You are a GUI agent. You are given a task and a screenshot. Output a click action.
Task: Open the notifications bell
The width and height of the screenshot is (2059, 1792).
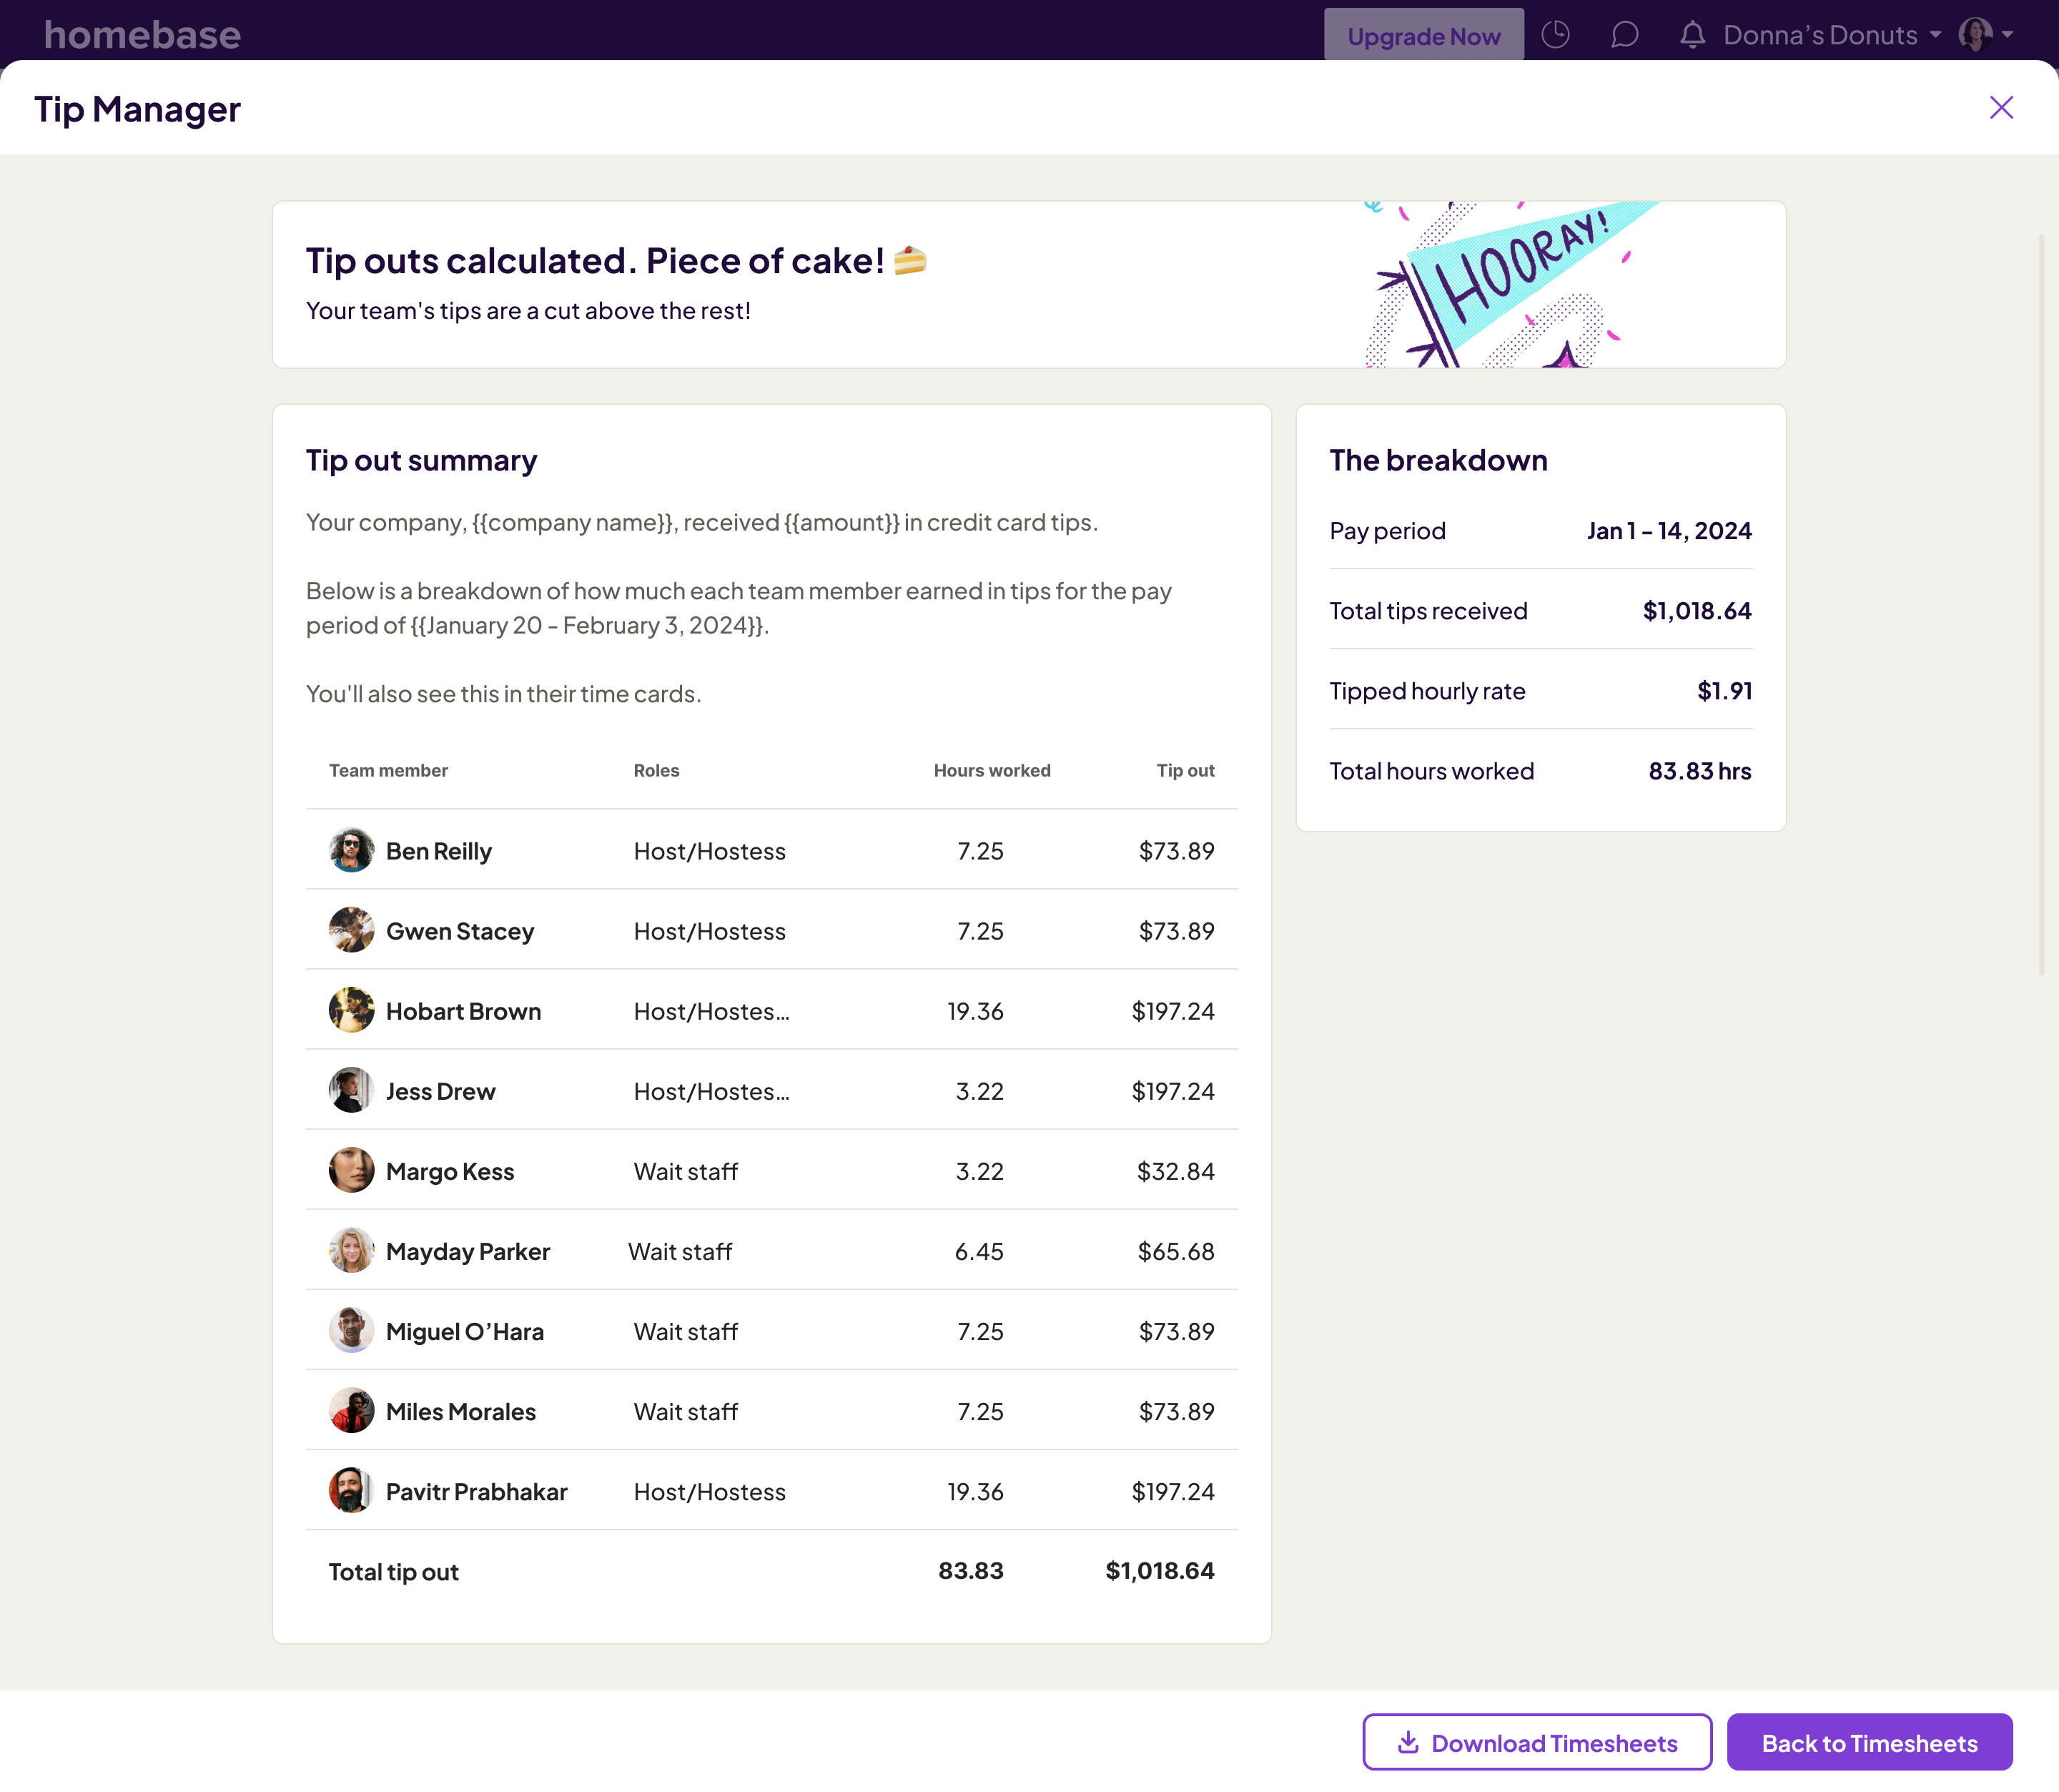pyautogui.click(x=1692, y=35)
